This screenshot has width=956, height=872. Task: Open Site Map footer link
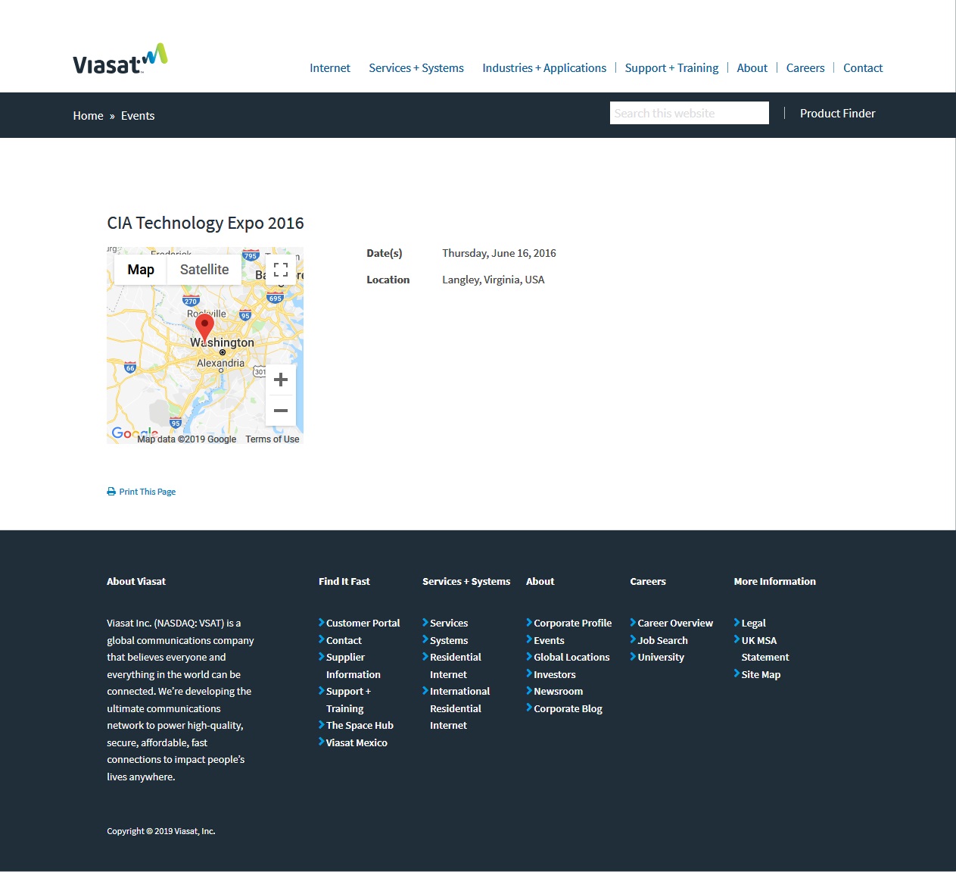[x=761, y=675]
